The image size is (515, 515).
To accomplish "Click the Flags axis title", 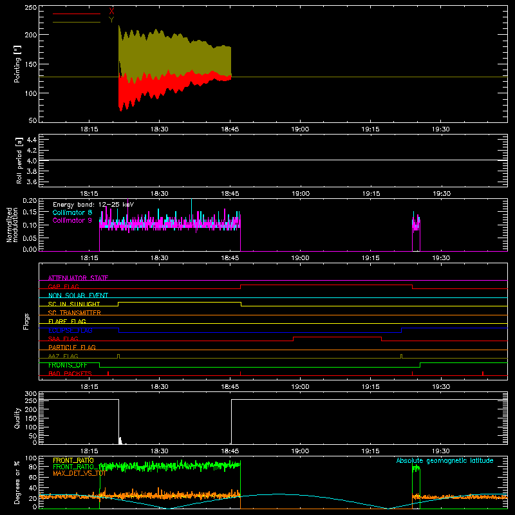I will coord(26,321).
